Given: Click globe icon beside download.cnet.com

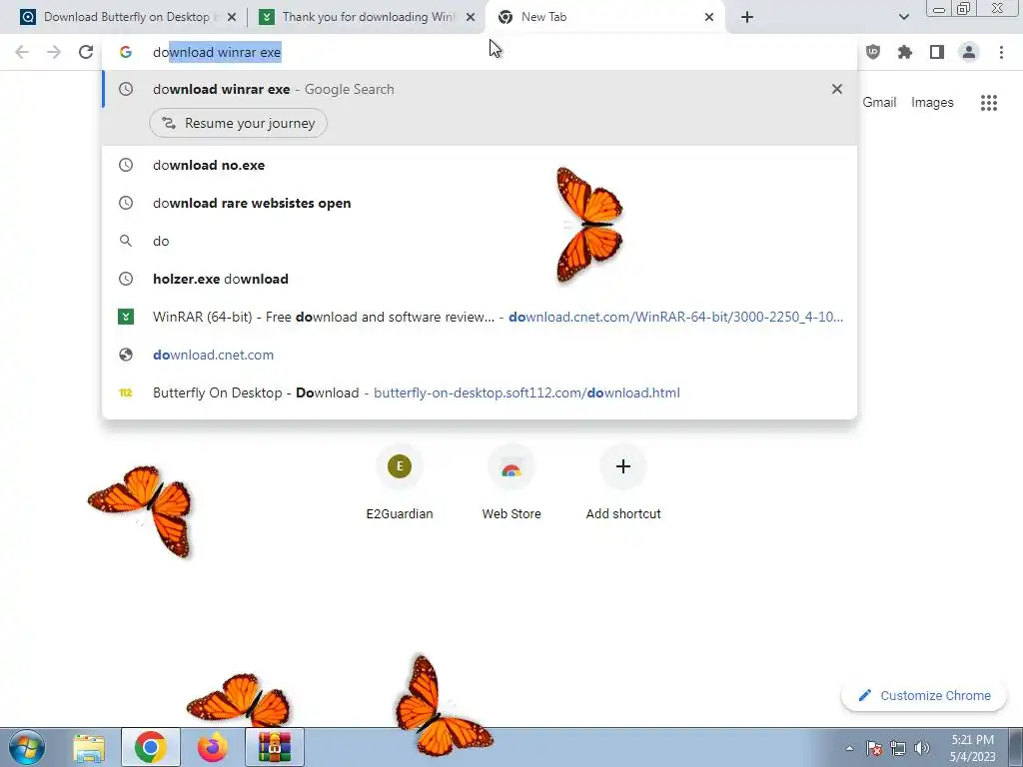Looking at the screenshot, I should (126, 355).
